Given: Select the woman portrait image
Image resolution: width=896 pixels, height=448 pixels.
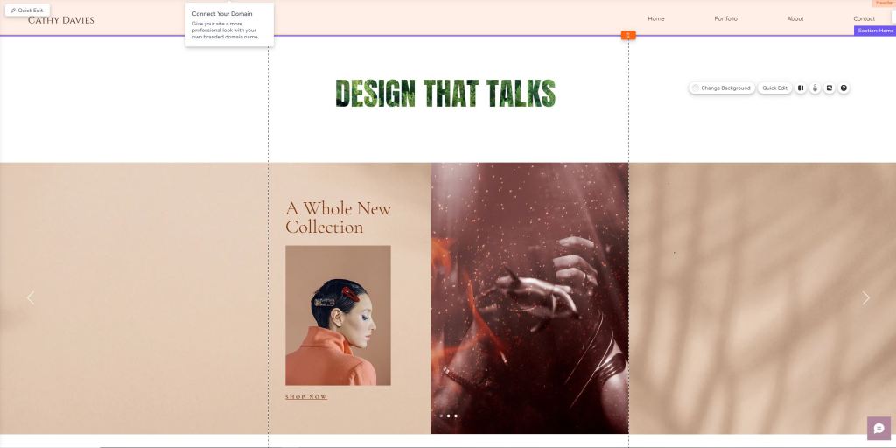Looking at the screenshot, I should coord(338,315).
